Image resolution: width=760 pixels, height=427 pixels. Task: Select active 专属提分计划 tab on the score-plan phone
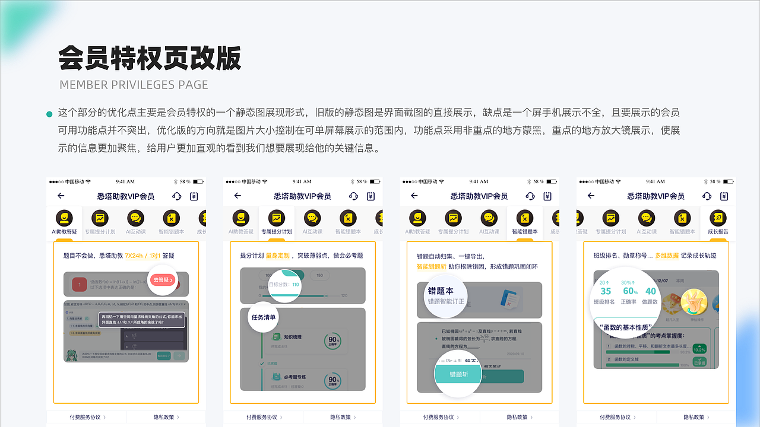[277, 223]
